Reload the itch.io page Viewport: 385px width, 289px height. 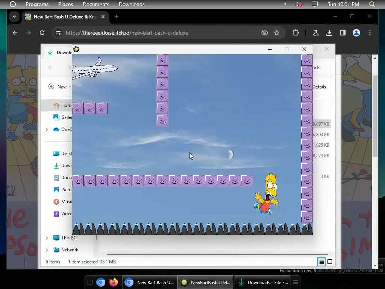click(42, 33)
